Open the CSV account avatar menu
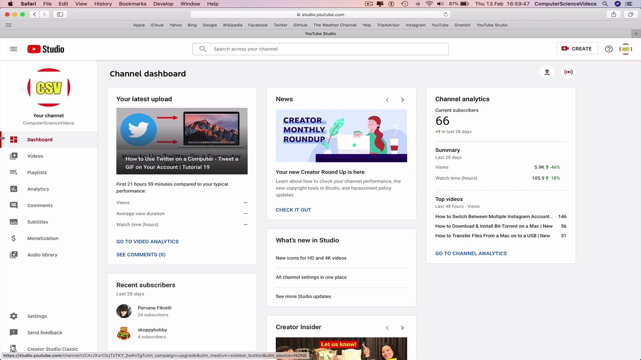Screen dimensions: 641x360 coord(625,49)
